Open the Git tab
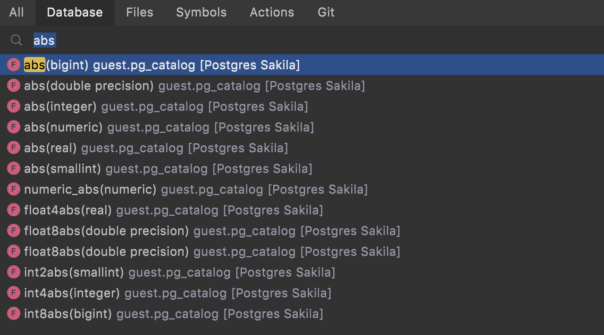604x335 pixels. (x=326, y=12)
